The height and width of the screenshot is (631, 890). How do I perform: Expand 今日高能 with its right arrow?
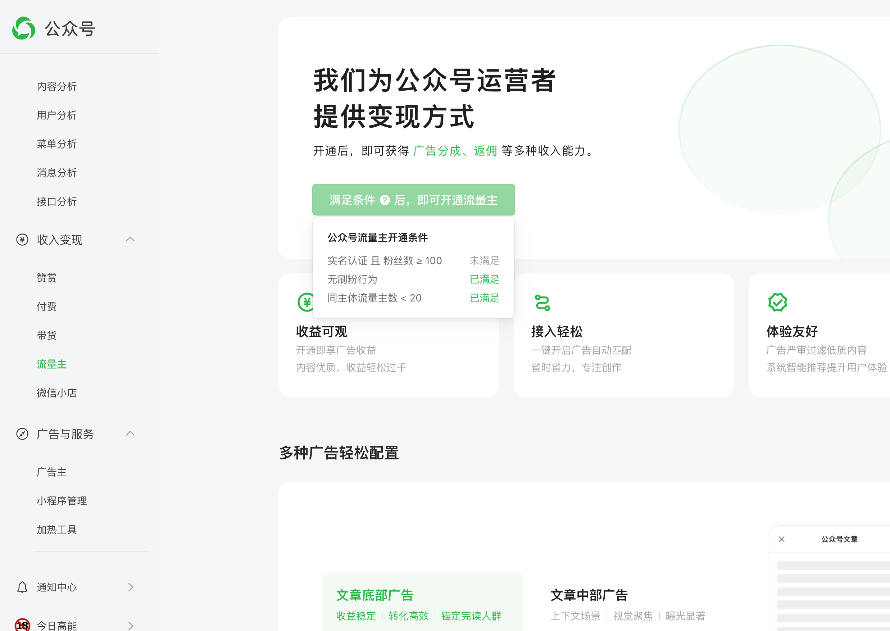click(131, 626)
